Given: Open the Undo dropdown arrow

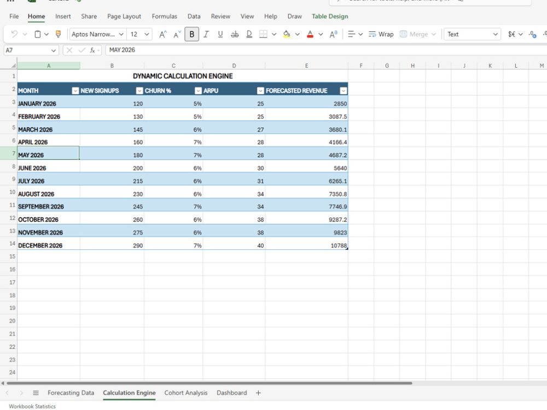Looking at the screenshot, I should point(25,34).
